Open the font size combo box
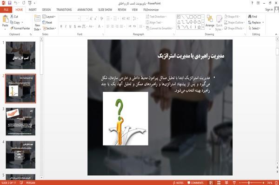This screenshot has width=279, height=185. 84,19
